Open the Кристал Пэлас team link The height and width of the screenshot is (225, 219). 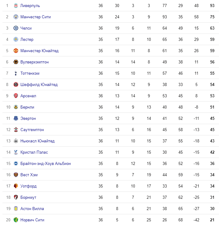coord(34,152)
